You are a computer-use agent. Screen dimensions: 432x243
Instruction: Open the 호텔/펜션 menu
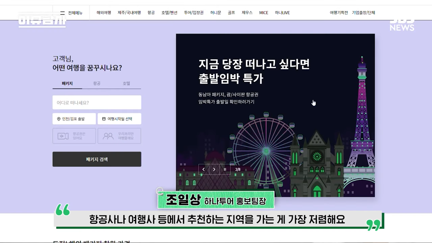click(x=169, y=13)
